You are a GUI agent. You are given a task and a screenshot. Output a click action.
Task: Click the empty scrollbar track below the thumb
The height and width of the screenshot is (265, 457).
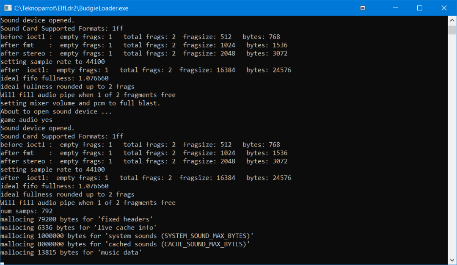coord(452,148)
